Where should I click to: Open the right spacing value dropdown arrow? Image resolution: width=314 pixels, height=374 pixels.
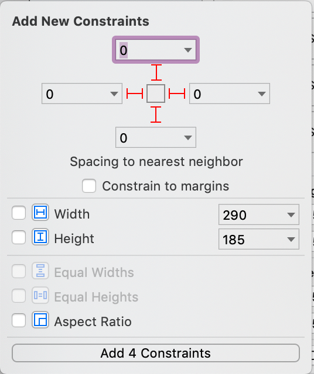[x=262, y=93]
